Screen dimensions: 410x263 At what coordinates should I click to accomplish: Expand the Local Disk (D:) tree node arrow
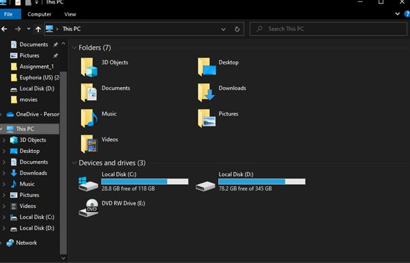(3, 228)
